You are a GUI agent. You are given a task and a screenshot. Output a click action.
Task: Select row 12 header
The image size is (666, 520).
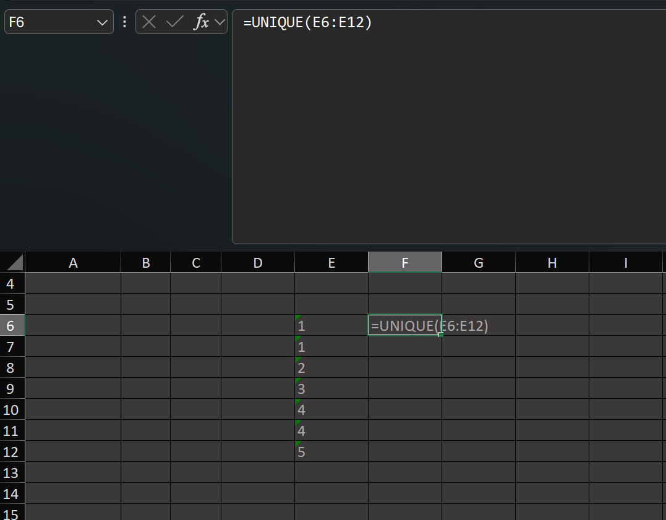pos(12,451)
